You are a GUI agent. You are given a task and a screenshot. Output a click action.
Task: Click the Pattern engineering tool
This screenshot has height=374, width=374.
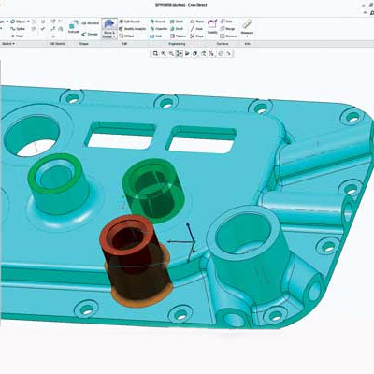[x=178, y=36]
